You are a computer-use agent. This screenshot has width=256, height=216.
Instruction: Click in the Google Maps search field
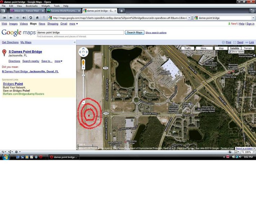tap(81, 32)
